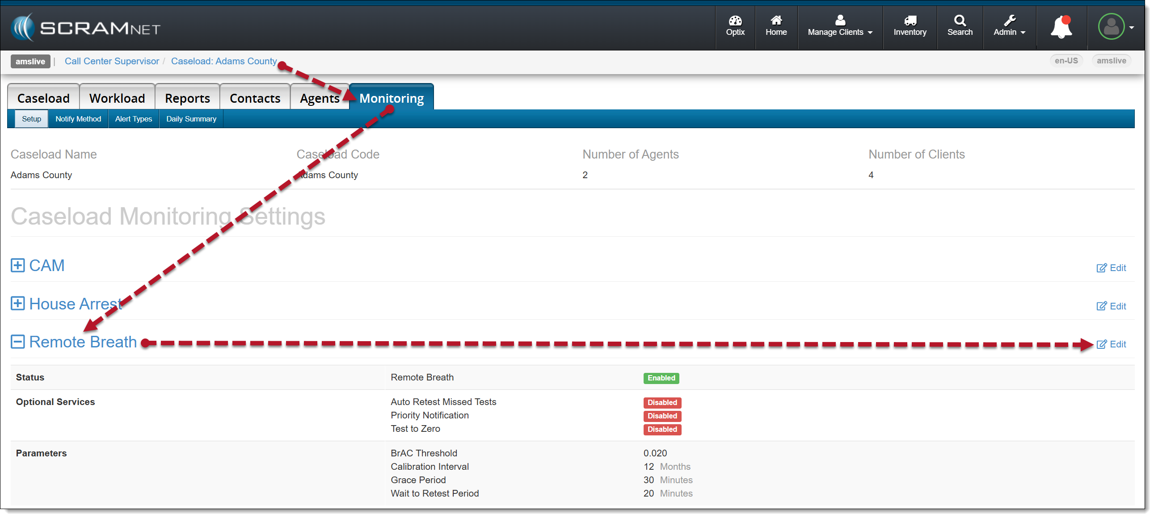Collapse the Remote Breath section
The image size is (1154, 518).
click(x=17, y=342)
